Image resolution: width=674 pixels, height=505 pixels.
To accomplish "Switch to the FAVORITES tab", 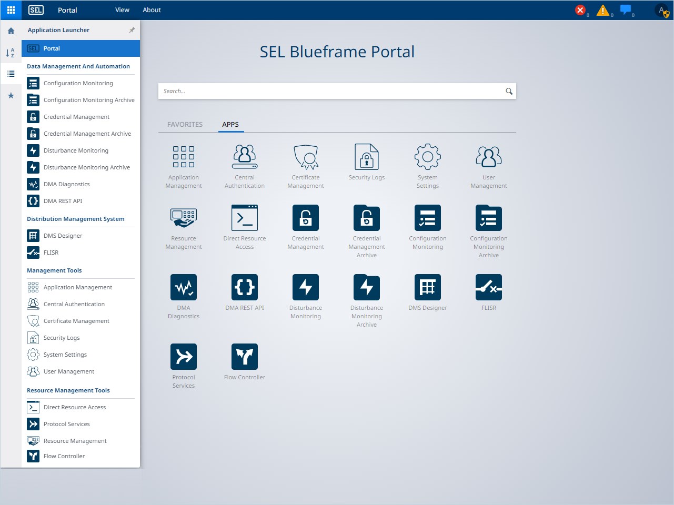I will [x=185, y=125].
